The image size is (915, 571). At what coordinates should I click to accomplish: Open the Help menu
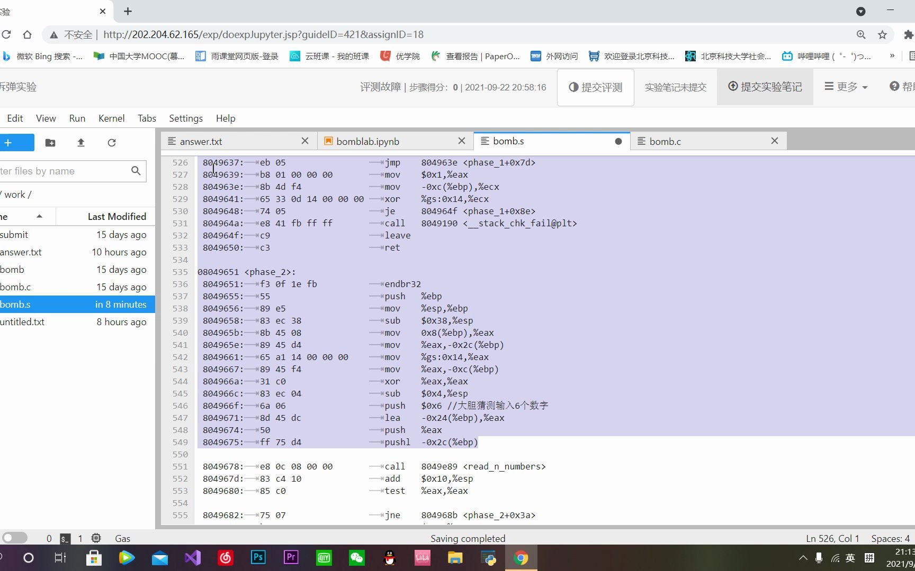(x=226, y=118)
